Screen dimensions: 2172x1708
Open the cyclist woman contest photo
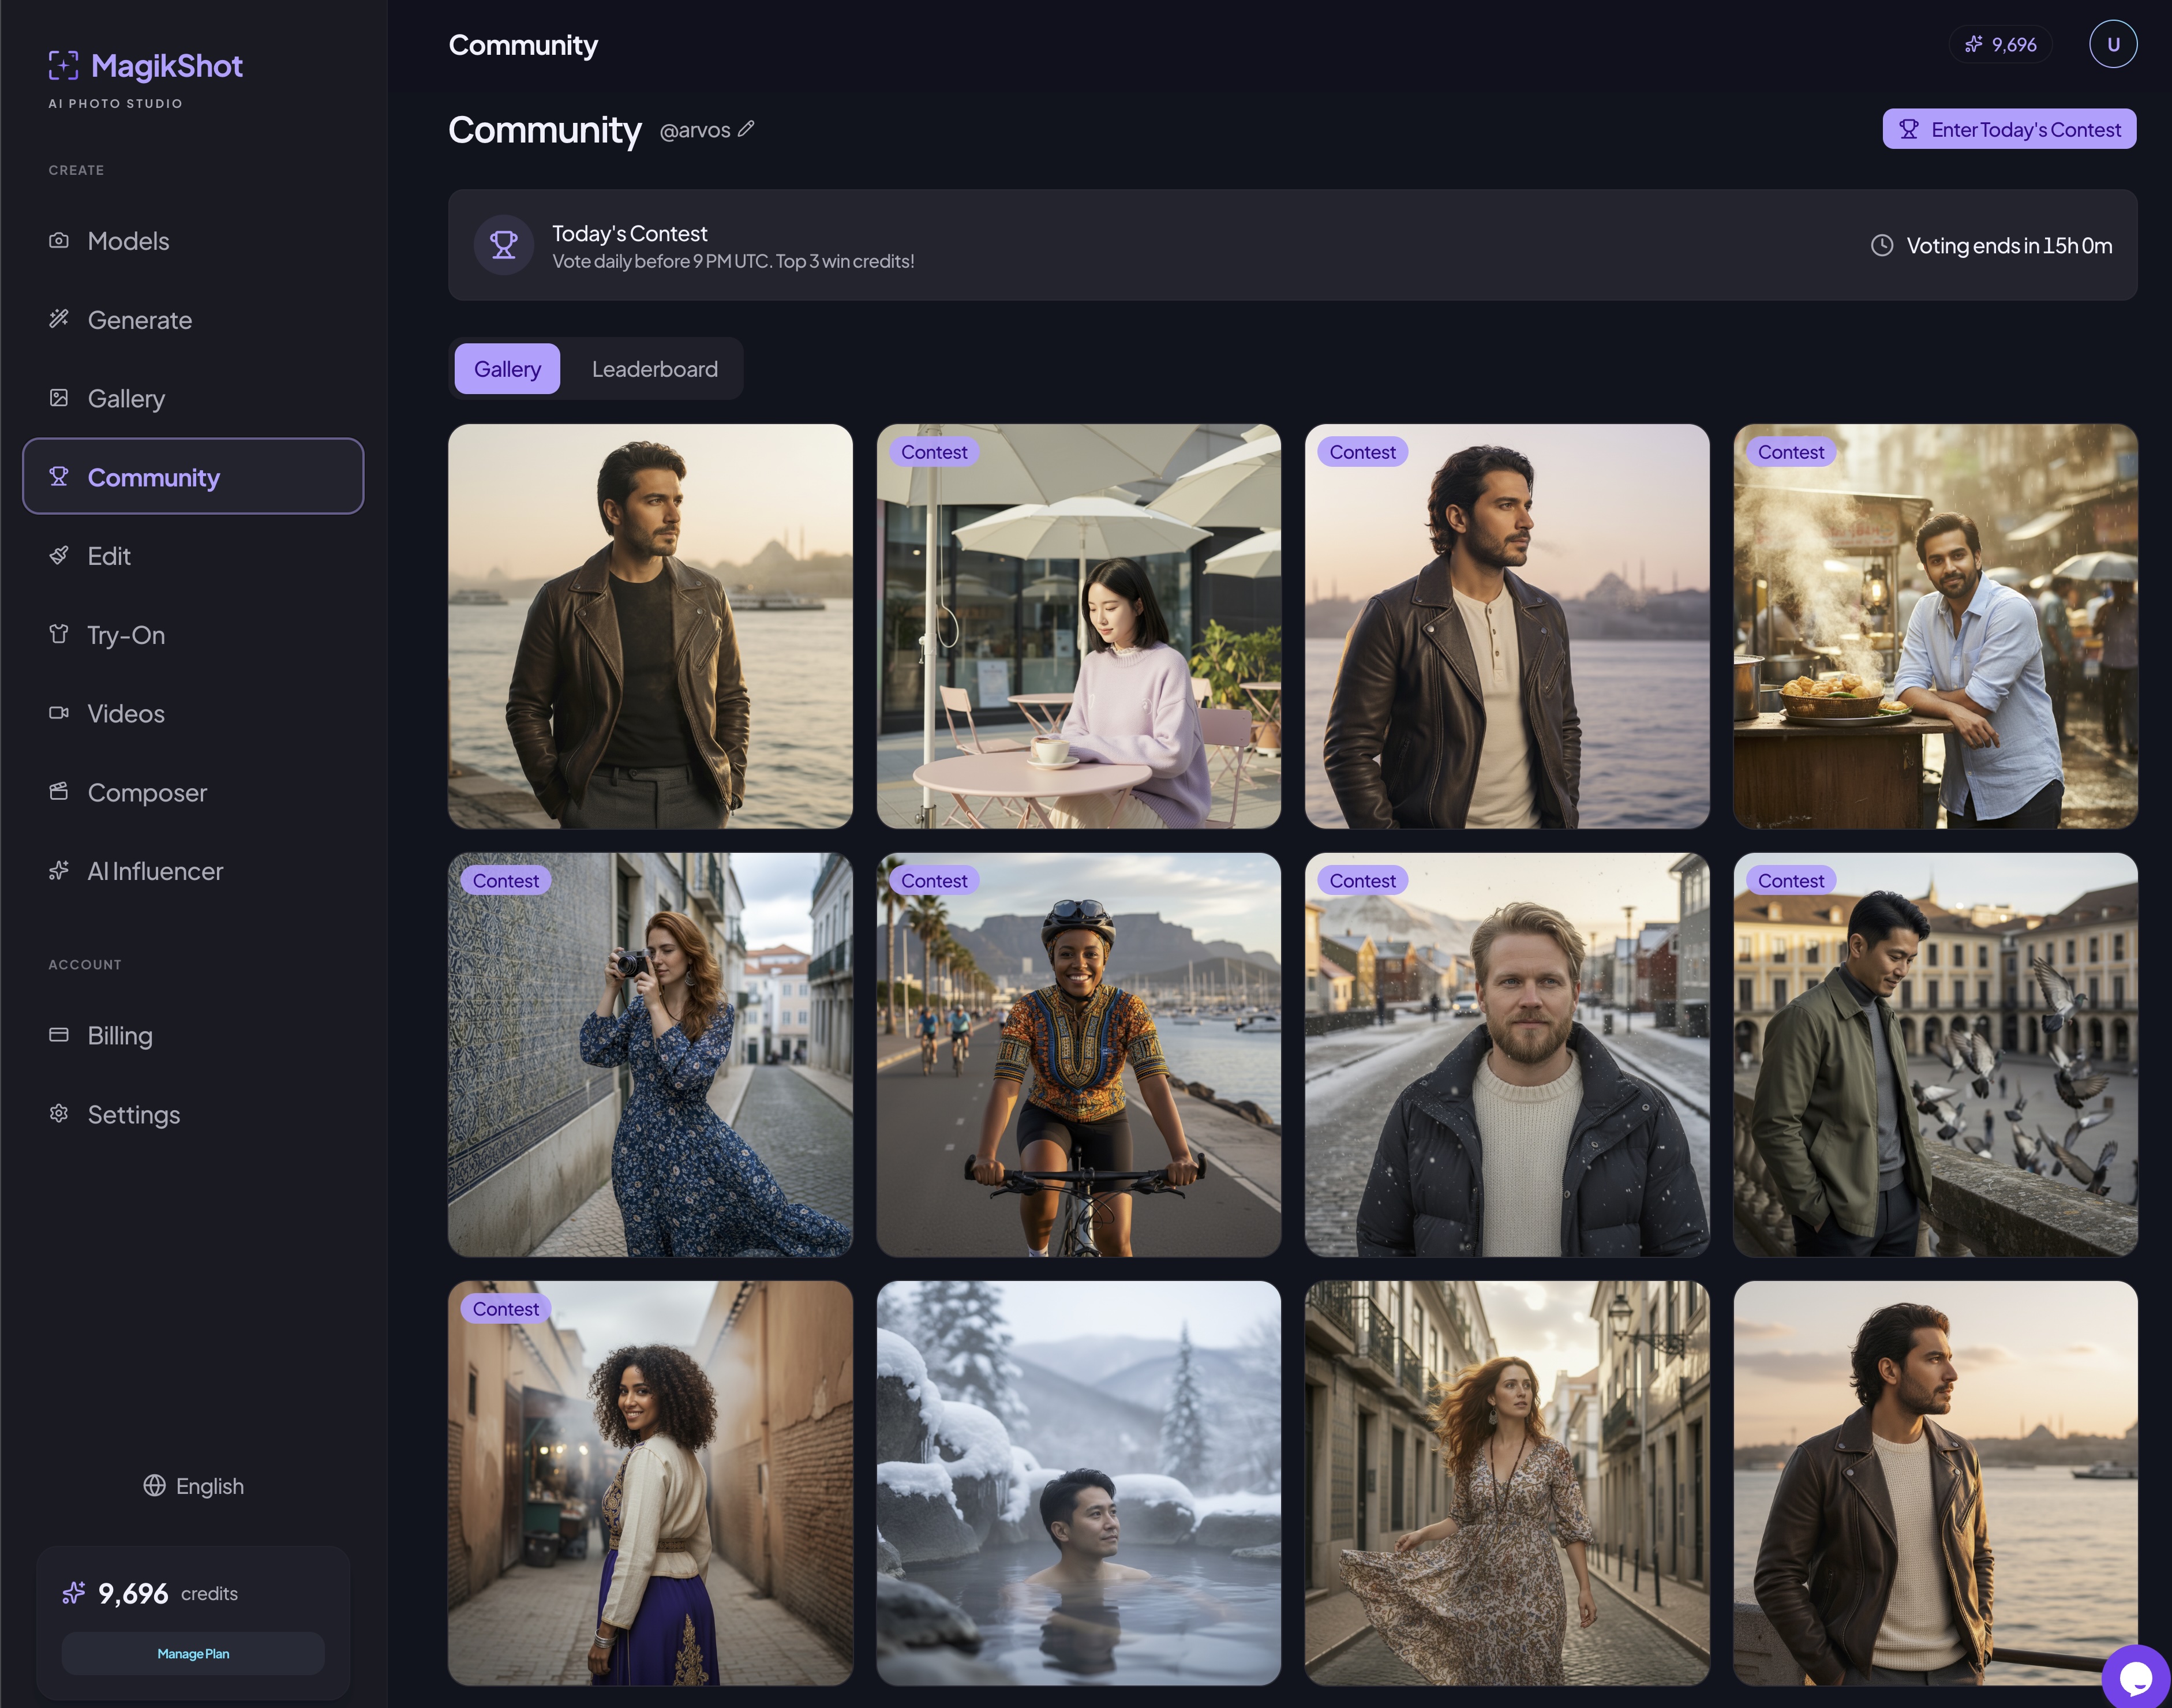click(x=1078, y=1054)
